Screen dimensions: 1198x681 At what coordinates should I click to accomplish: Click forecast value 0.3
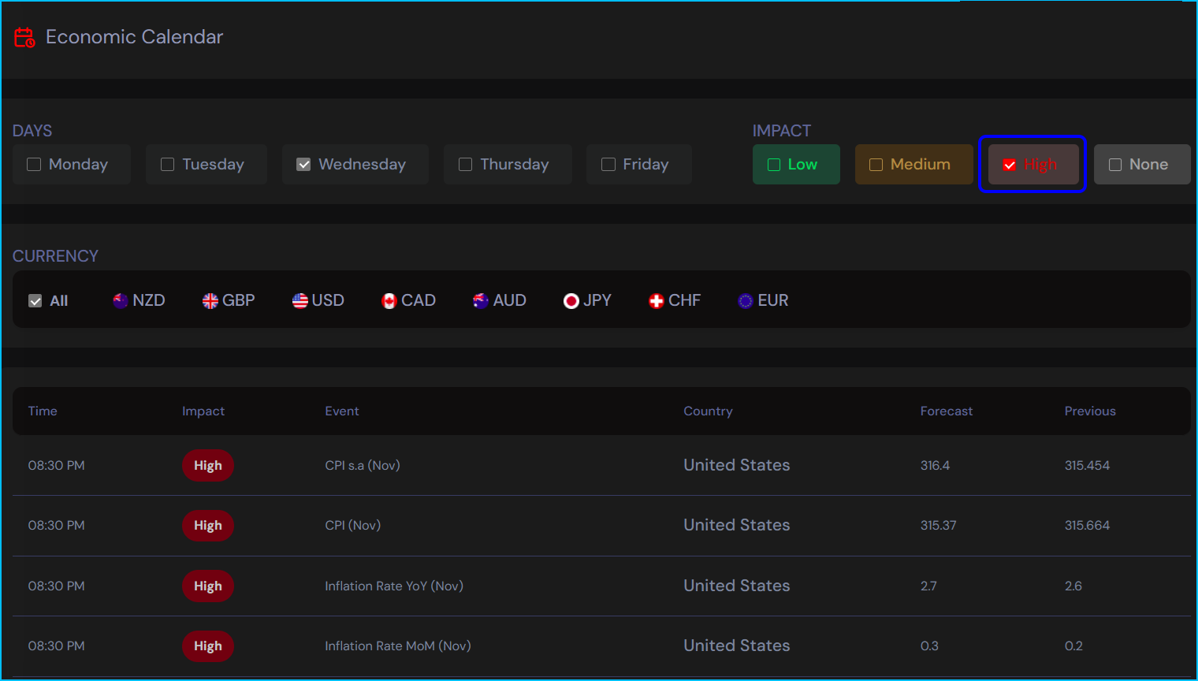(x=929, y=646)
